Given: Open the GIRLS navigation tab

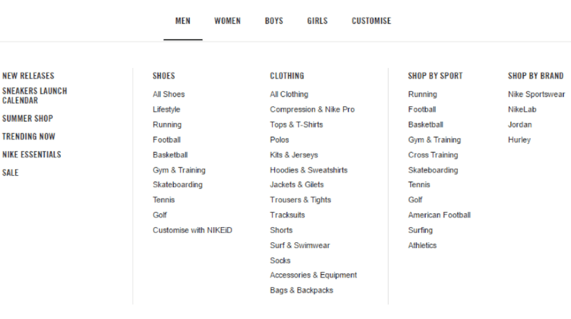Looking at the screenshot, I should click(317, 21).
